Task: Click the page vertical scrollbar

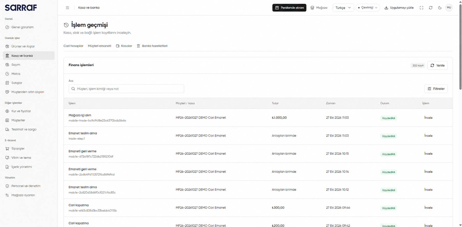Action: coord(460,46)
